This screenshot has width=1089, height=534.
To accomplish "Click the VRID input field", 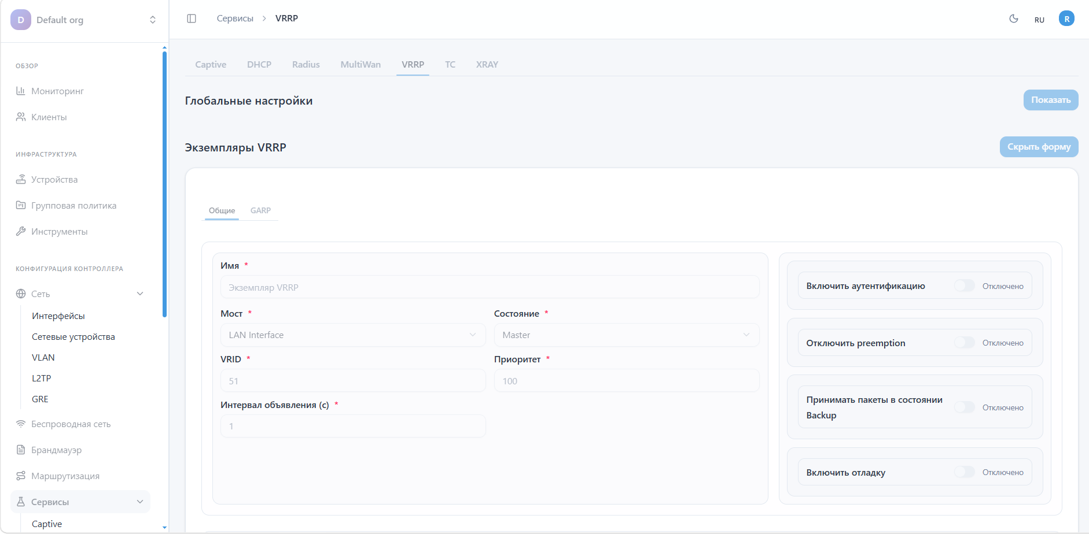I will (352, 381).
